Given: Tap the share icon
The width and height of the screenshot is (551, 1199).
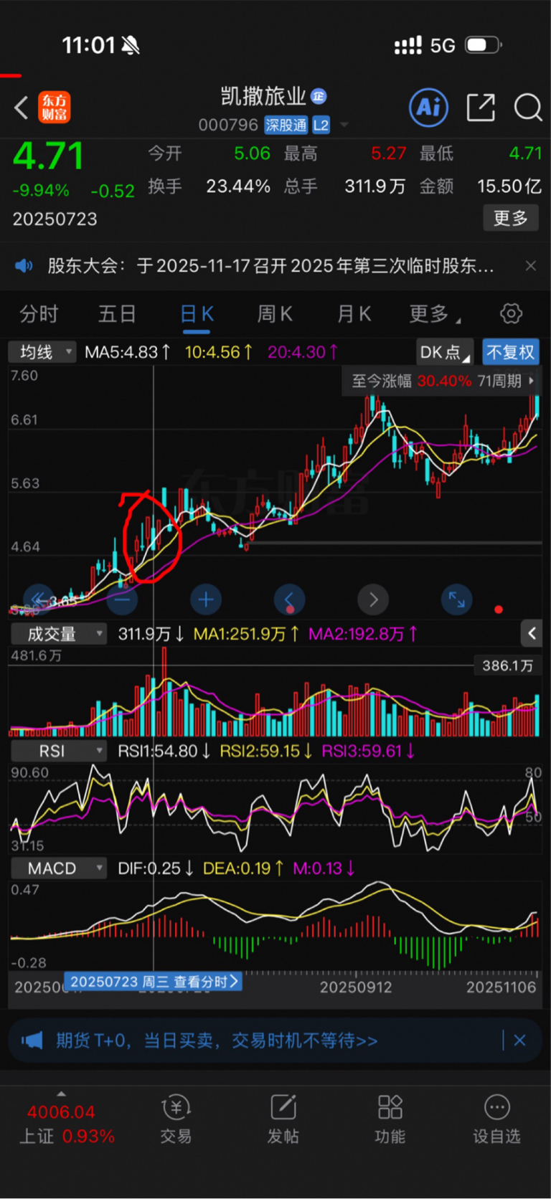Looking at the screenshot, I should (x=481, y=108).
